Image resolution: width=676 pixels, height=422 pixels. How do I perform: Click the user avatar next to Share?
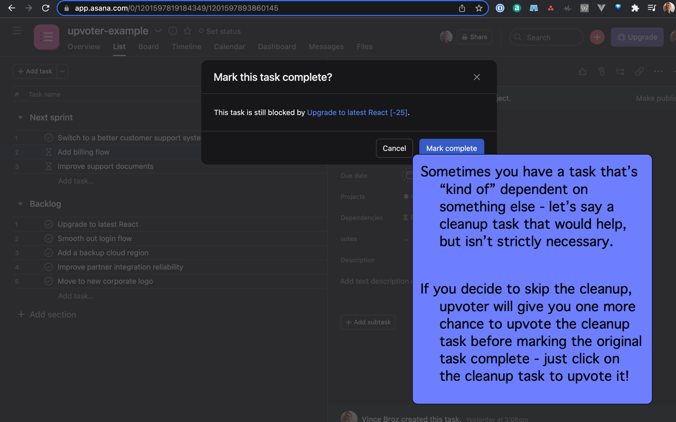pyautogui.click(x=446, y=37)
